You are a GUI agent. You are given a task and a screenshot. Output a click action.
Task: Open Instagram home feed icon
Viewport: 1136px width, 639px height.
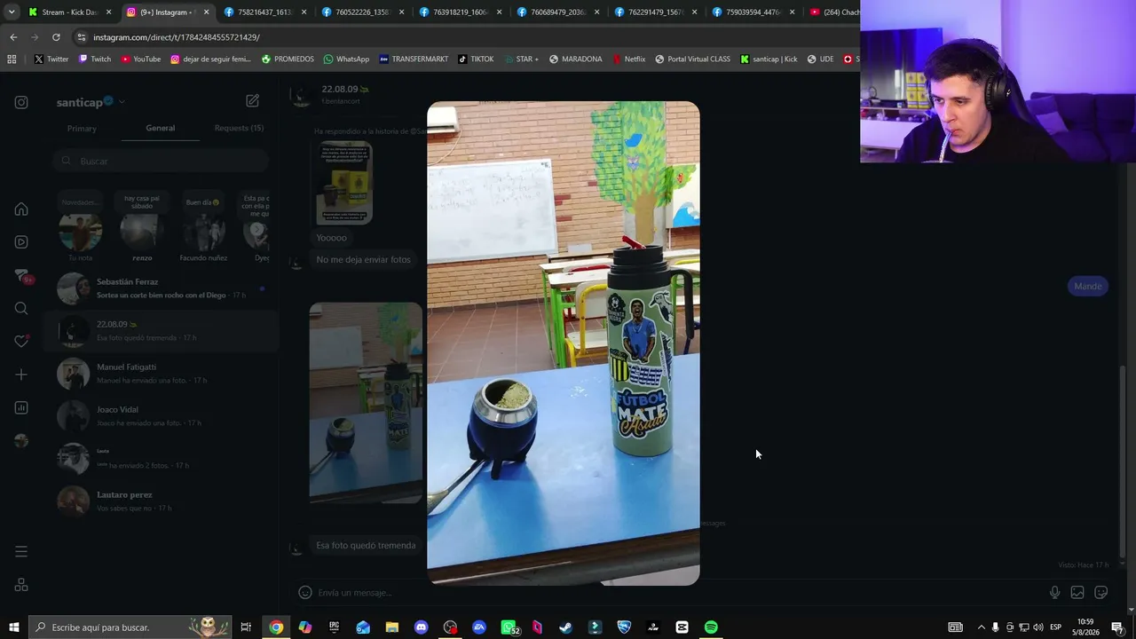[x=21, y=209]
